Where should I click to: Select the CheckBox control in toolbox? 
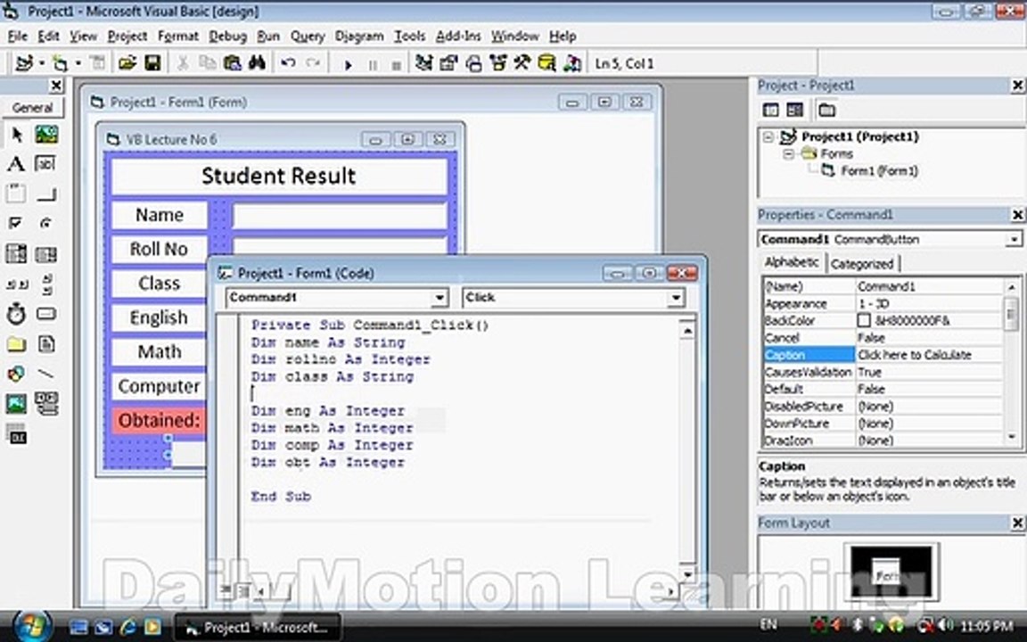(x=16, y=223)
